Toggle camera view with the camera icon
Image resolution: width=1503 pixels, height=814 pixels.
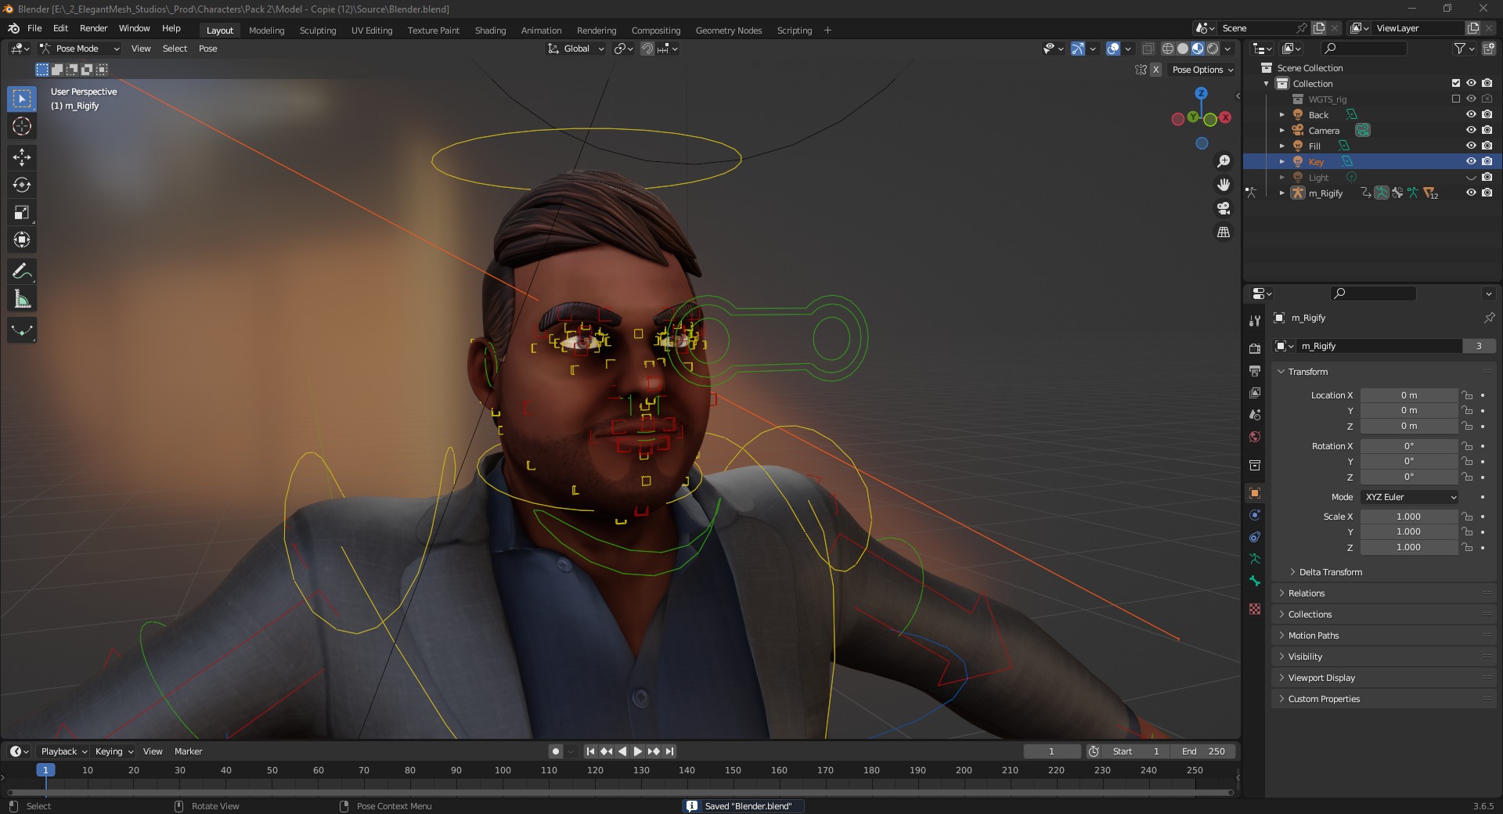point(1224,208)
